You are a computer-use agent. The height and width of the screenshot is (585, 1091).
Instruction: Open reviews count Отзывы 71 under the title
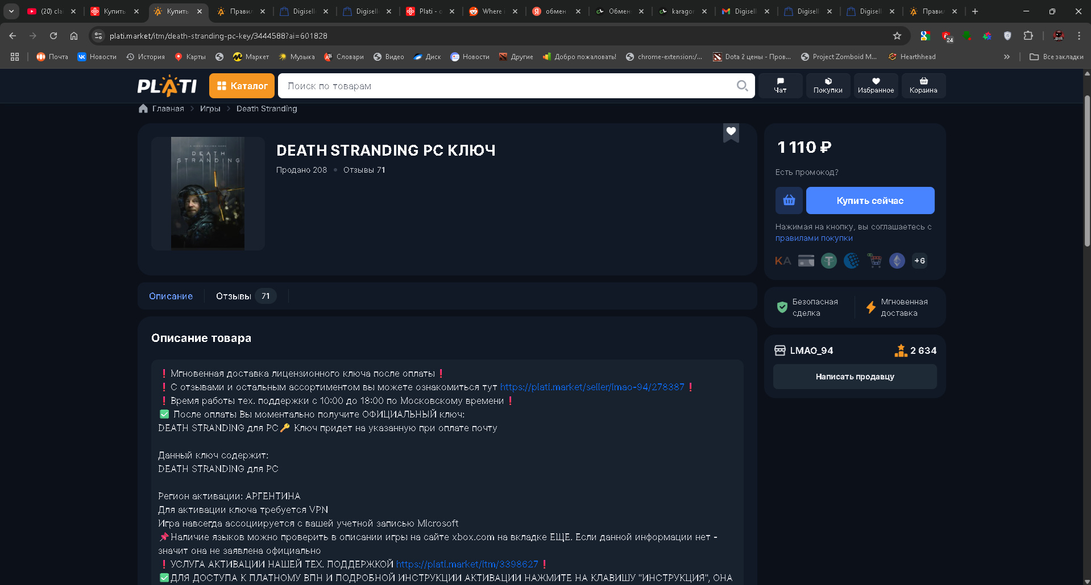[x=364, y=170]
